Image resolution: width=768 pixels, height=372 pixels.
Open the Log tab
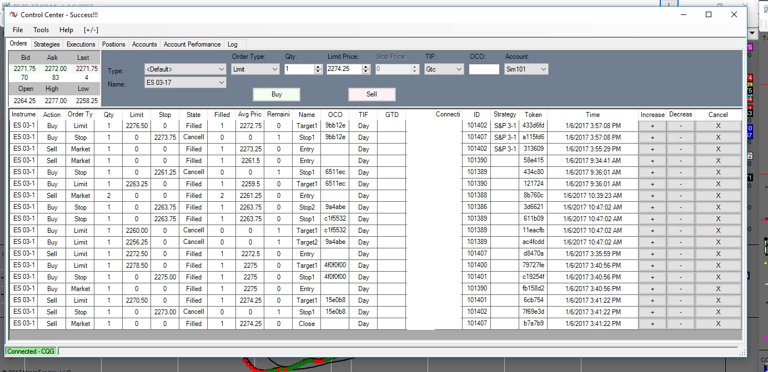coord(233,44)
